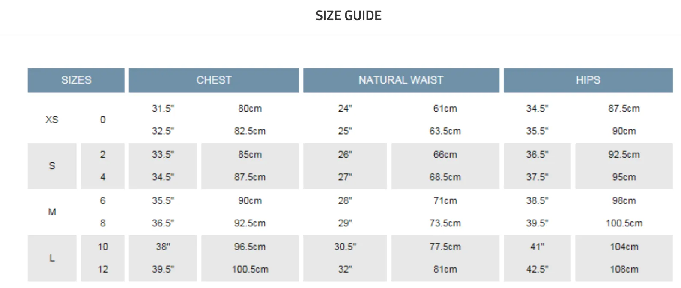Click the S size cell

(52, 166)
